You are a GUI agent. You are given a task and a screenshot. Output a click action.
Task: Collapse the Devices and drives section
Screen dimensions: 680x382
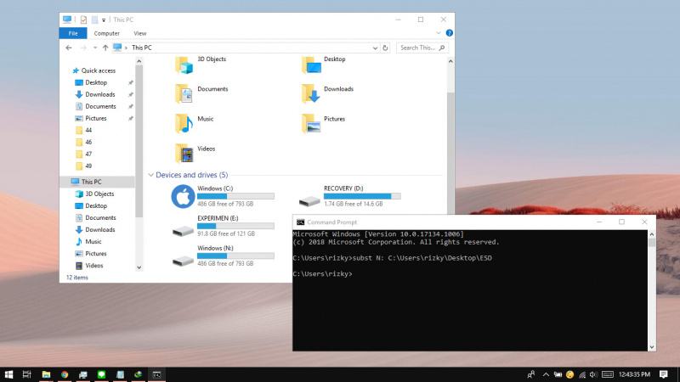click(151, 175)
